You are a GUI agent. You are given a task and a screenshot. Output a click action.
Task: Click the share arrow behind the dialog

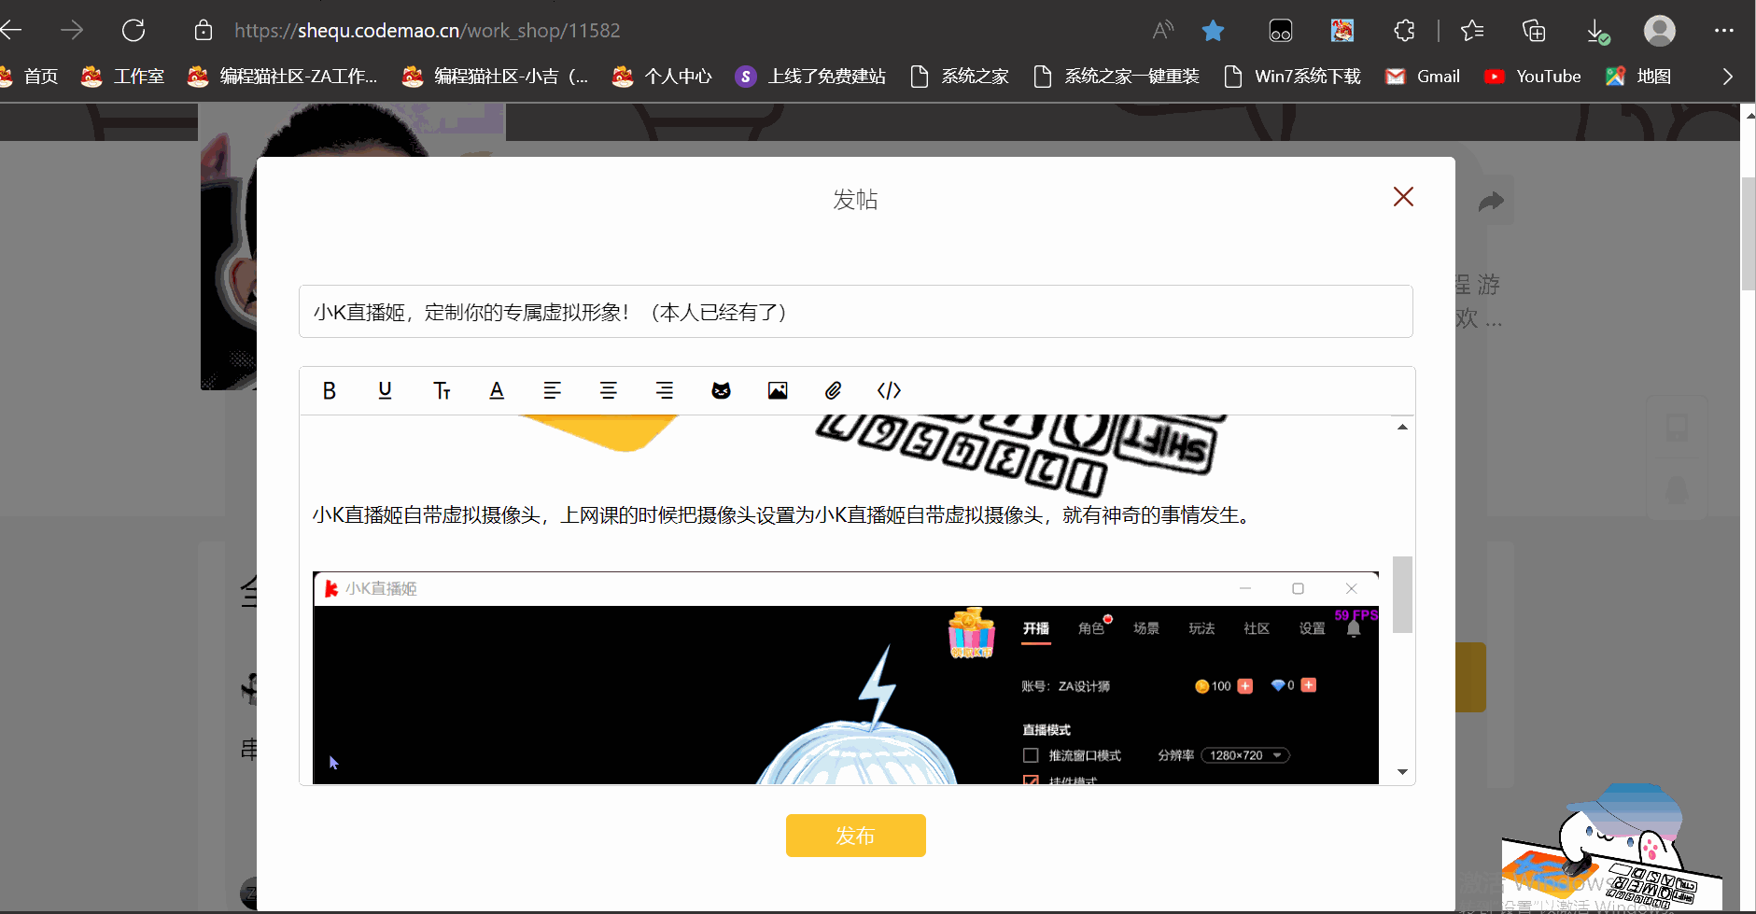(1491, 201)
